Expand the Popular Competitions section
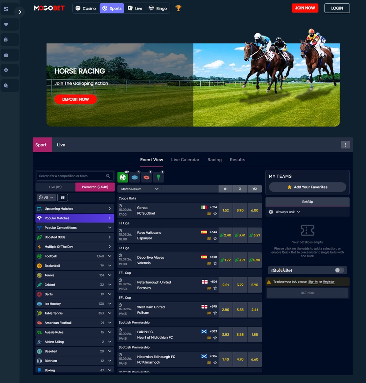 pyautogui.click(x=75, y=228)
